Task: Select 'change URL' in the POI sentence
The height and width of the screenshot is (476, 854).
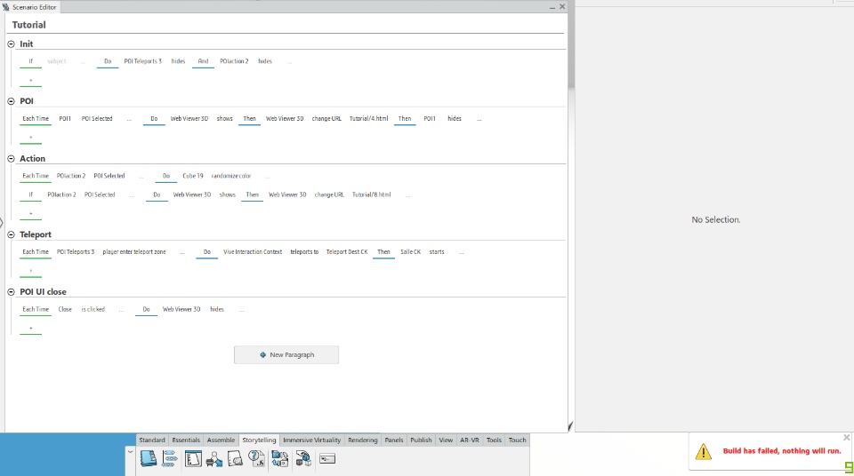Action: tap(326, 119)
